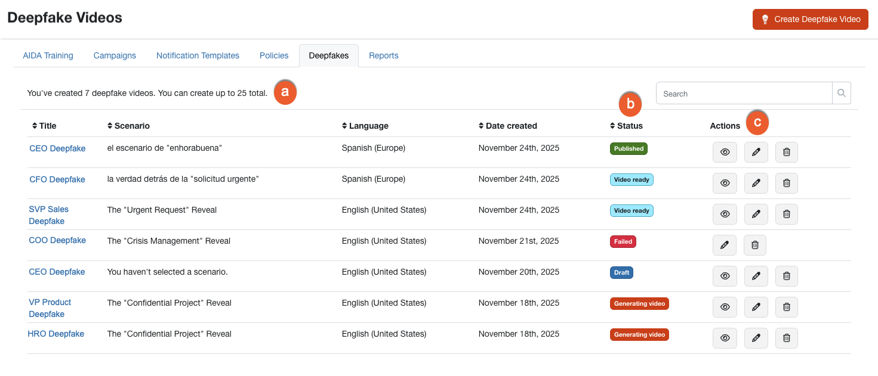
Task: Click Generating video badge in VP Product row
Action: [x=639, y=303]
